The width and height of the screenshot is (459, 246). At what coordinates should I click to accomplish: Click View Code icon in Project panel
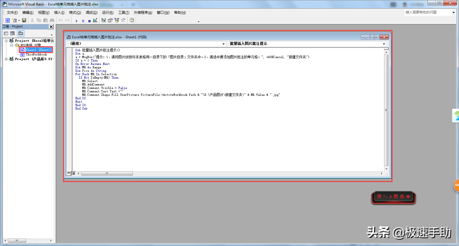click(6, 33)
